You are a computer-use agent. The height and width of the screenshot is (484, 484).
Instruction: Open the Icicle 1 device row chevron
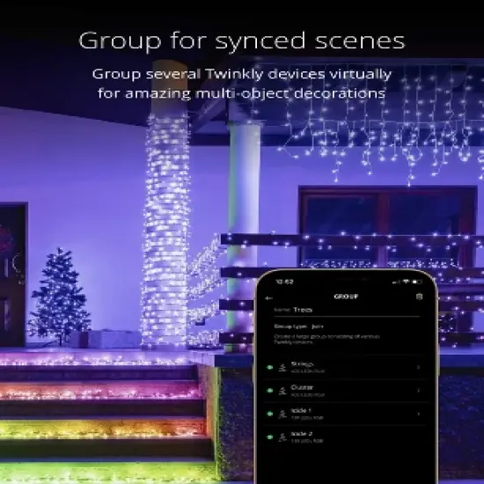click(419, 414)
